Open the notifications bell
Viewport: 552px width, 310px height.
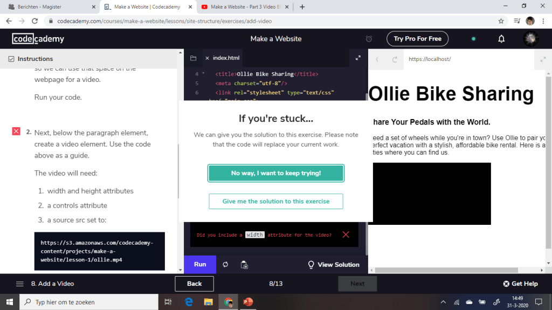[x=501, y=39]
